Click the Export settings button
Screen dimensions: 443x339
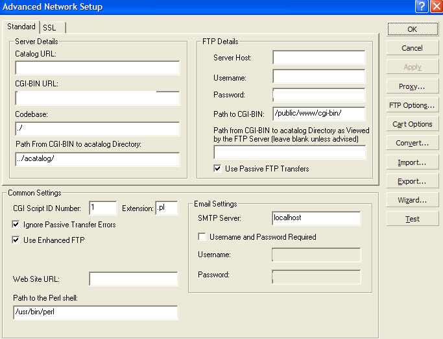point(412,181)
